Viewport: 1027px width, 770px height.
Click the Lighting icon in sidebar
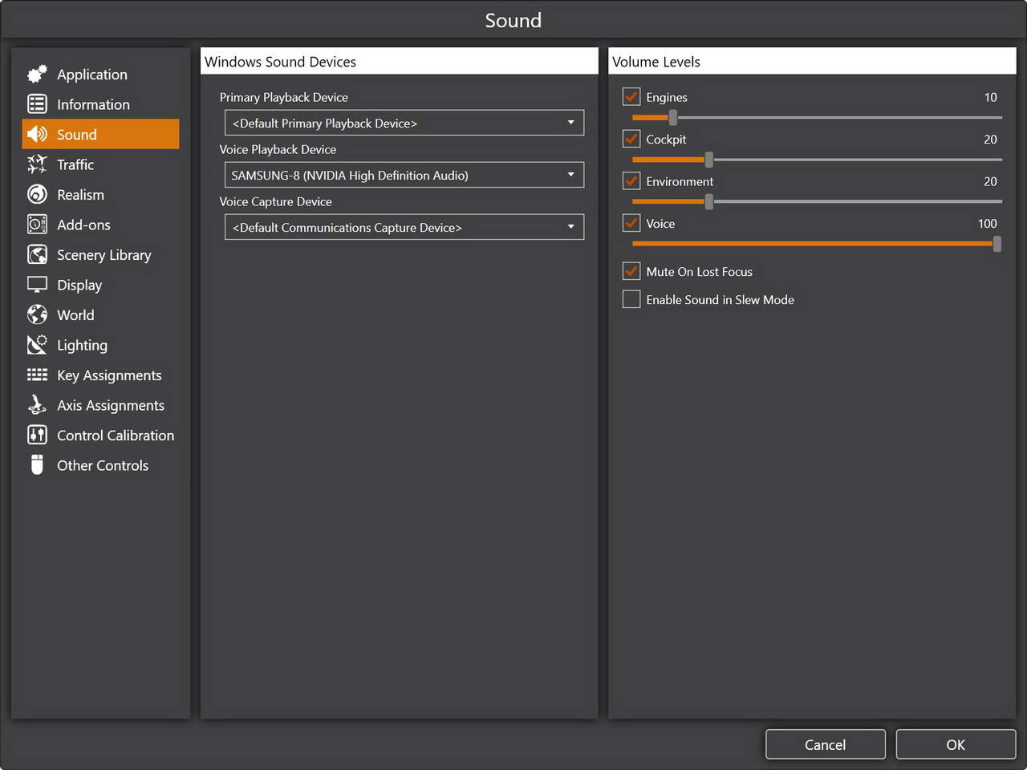(x=37, y=345)
